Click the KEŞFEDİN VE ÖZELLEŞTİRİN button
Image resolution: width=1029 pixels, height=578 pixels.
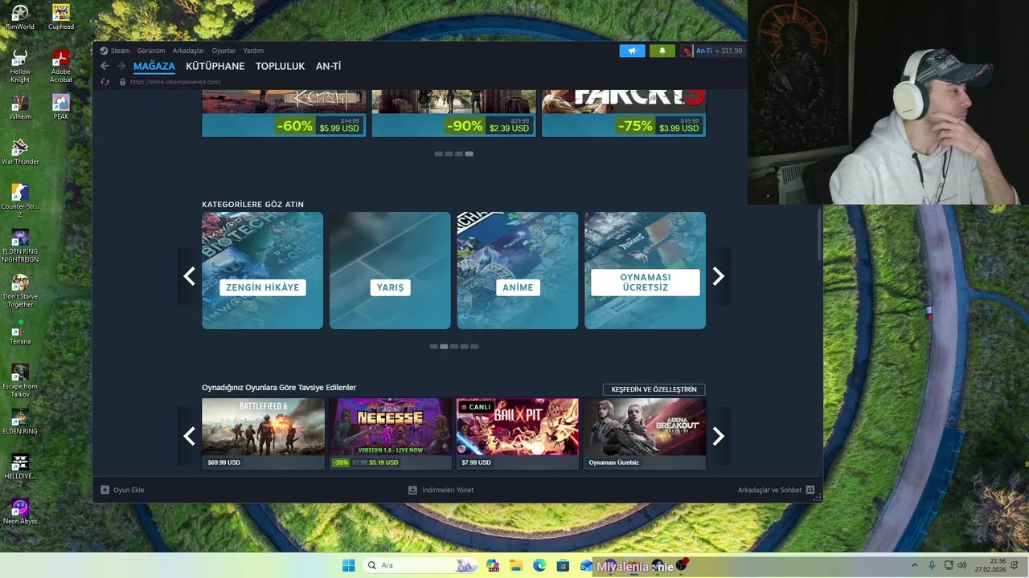(654, 389)
